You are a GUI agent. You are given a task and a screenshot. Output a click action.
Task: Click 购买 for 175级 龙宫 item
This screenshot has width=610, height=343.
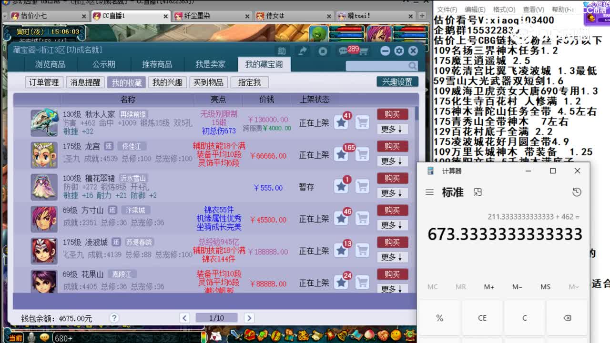coord(393,146)
